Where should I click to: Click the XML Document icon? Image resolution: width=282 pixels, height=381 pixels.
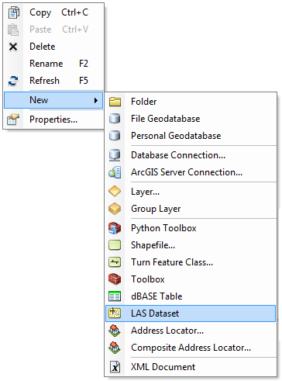(115, 367)
